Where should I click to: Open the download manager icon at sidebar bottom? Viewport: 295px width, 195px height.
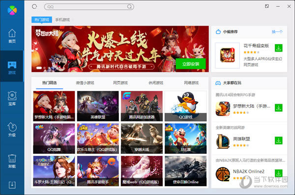click(12, 185)
